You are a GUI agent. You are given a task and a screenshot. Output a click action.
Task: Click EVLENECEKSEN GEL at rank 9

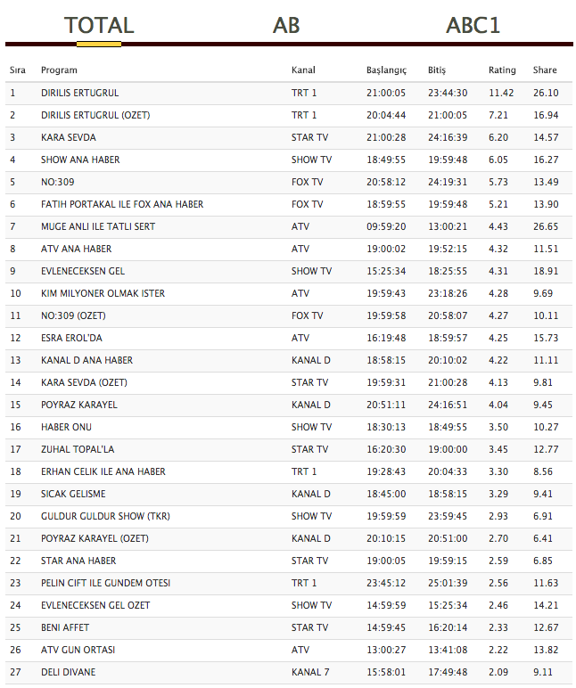(x=83, y=271)
